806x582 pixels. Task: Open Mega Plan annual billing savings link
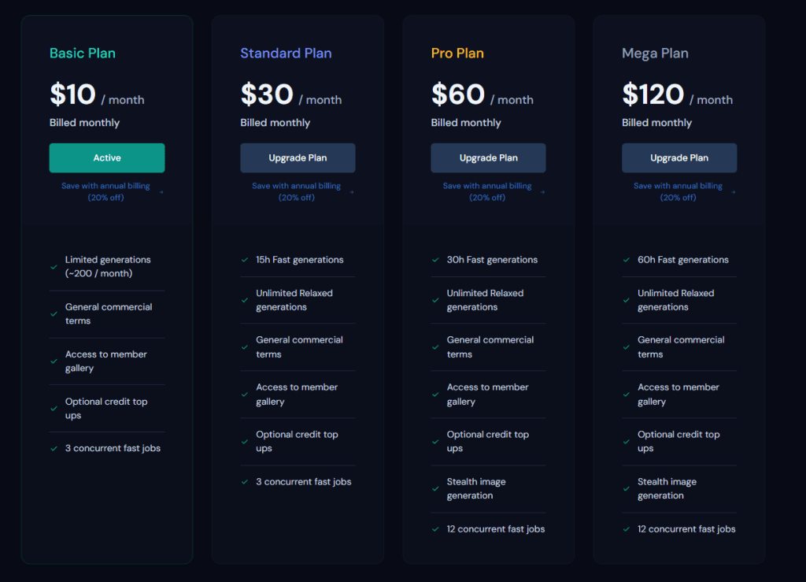(x=678, y=192)
